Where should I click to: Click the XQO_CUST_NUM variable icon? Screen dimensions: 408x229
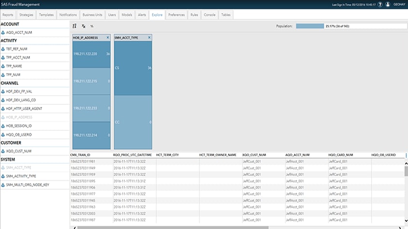[3, 151]
